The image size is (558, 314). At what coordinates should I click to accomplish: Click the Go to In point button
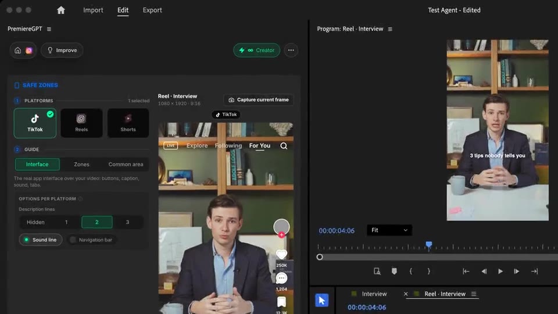[466, 272]
